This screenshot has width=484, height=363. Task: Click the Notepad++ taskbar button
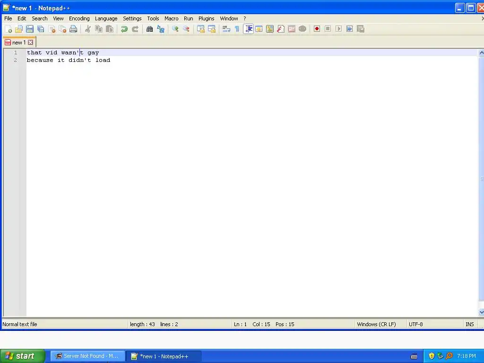pos(164,356)
